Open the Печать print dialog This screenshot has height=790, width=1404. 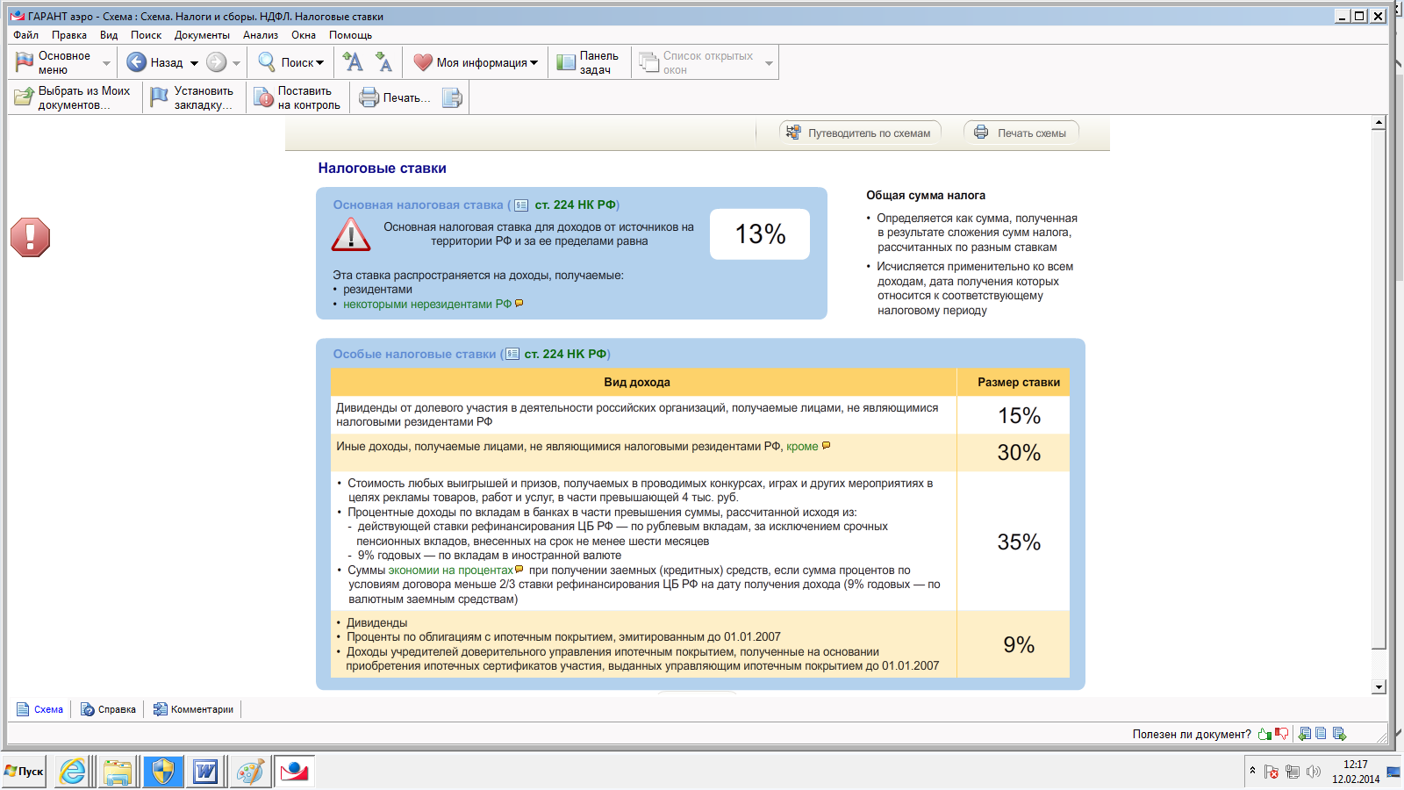(x=395, y=97)
